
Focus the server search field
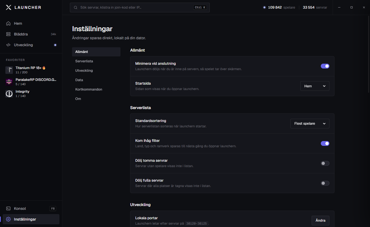[140, 8]
